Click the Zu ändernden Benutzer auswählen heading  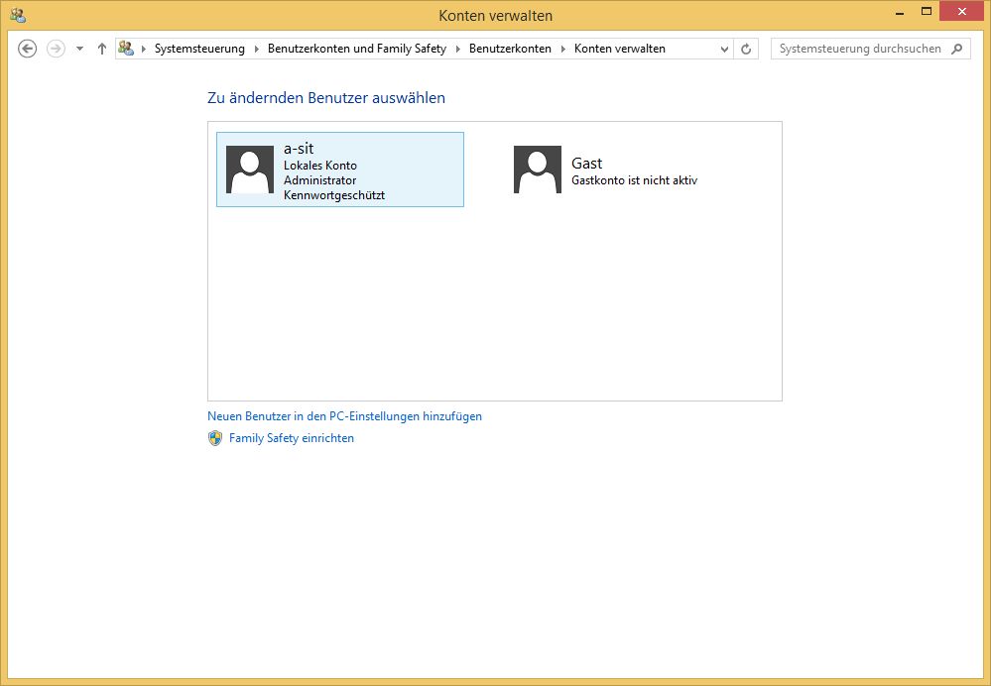(326, 98)
